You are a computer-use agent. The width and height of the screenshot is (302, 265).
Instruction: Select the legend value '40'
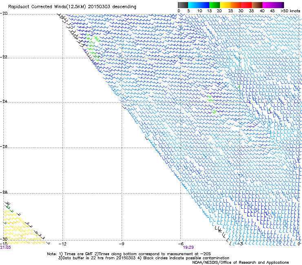click(262, 11)
